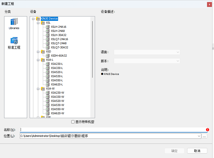Click the red error icon in name field

[x=208, y=130]
